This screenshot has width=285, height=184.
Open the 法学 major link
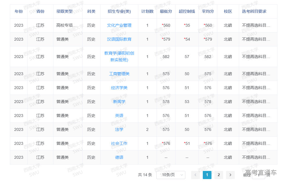point(119,130)
